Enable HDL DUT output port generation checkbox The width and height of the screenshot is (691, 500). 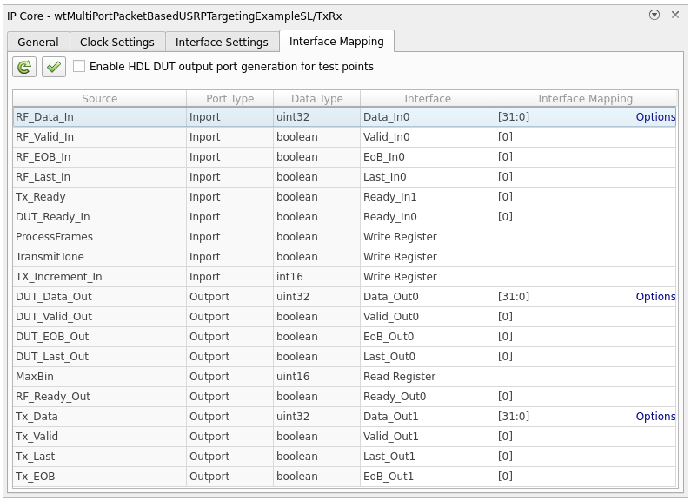(80, 67)
